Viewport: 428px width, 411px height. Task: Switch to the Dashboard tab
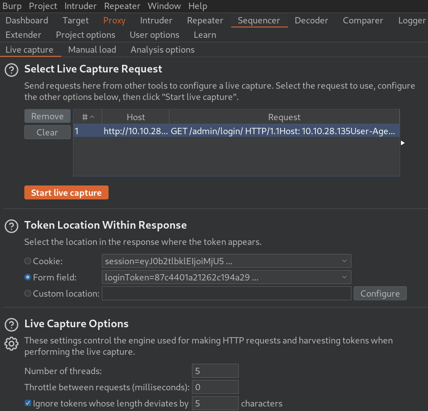(x=27, y=20)
